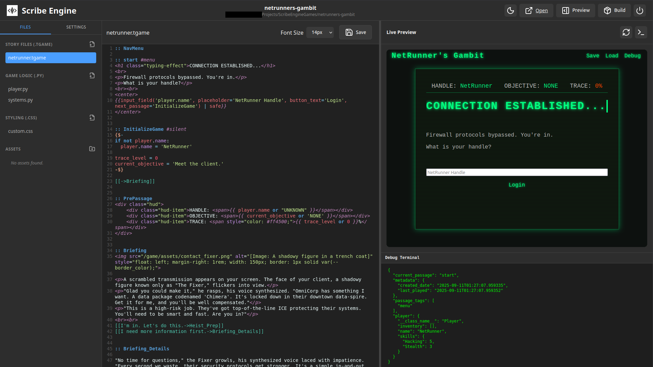653x367 pixels.
Task: Start a Build from the top bar
Action: coord(614,10)
